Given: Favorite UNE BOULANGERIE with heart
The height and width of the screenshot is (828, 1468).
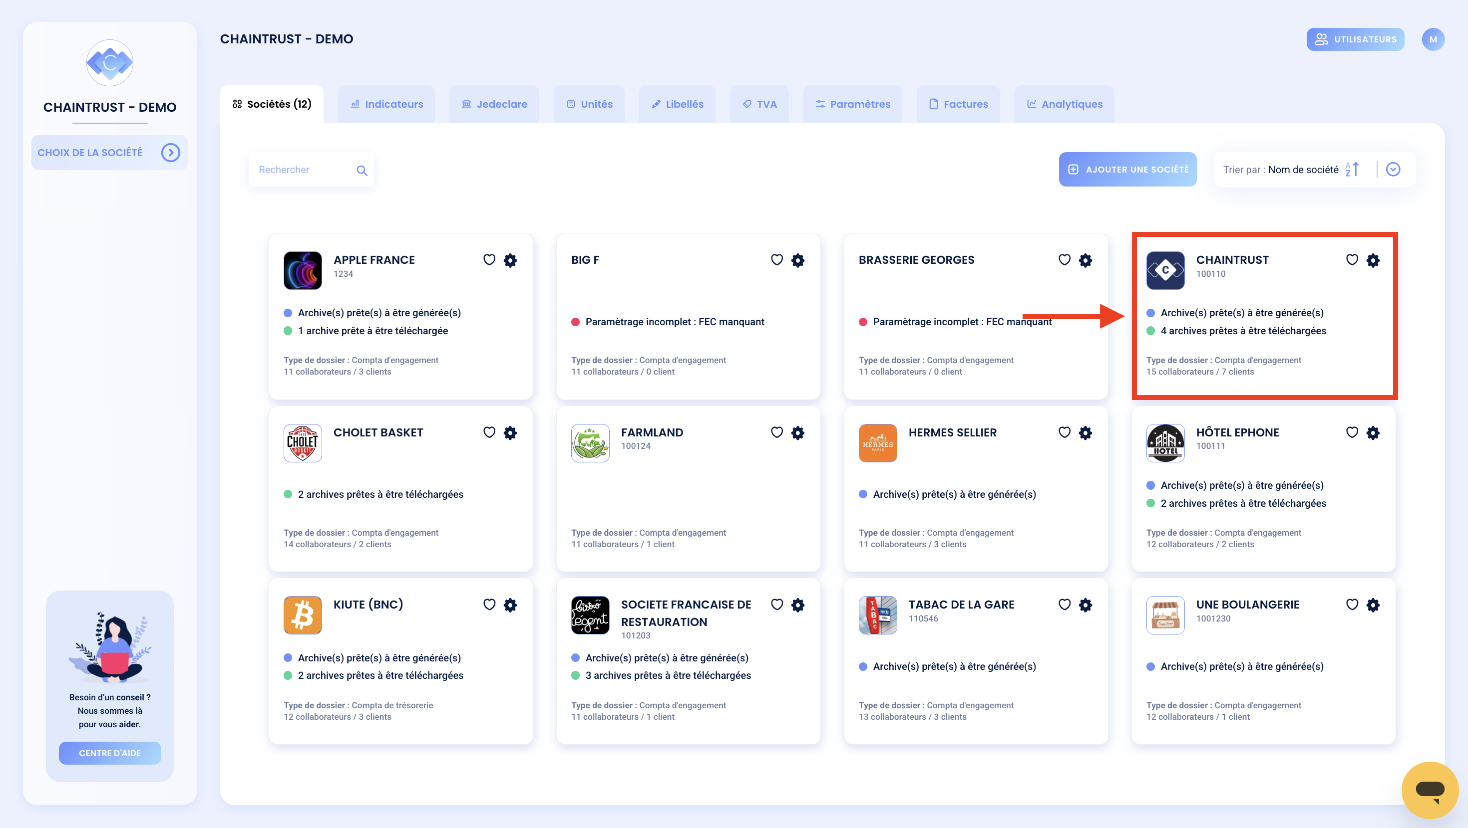Looking at the screenshot, I should [x=1352, y=604].
